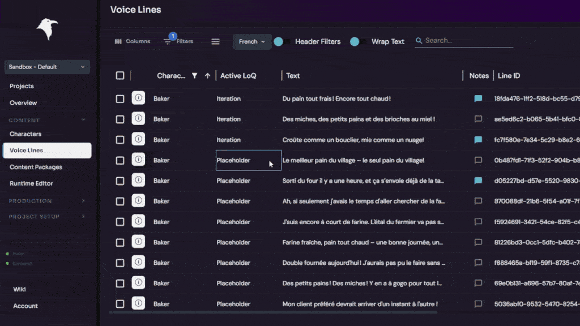The width and height of the screenshot is (580, 326).
Task: Open info for the 'Des miches, des petits pains' row
Action: pyautogui.click(x=138, y=119)
